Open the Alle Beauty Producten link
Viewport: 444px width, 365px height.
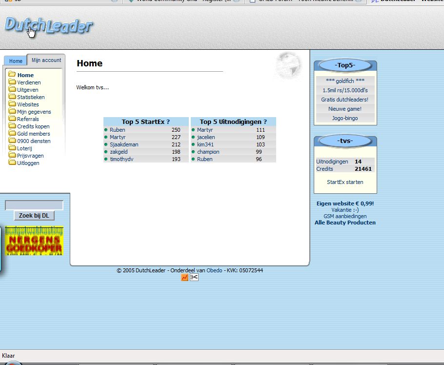(345, 223)
